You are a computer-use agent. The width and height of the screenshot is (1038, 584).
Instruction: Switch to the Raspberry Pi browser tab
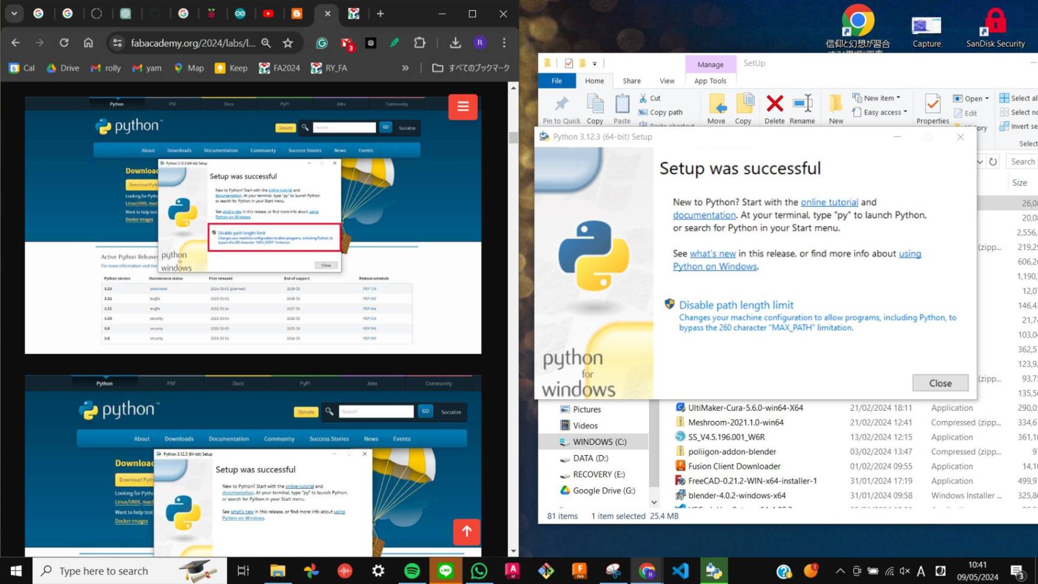[x=212, y=13]
